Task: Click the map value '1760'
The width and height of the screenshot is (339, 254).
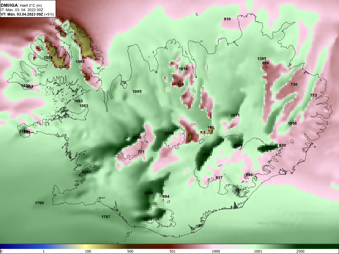Action: 39,203
